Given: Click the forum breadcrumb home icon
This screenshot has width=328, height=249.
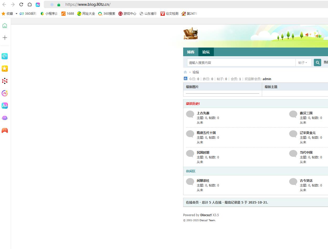Looking at the screenshot, I should pos(185,72).
